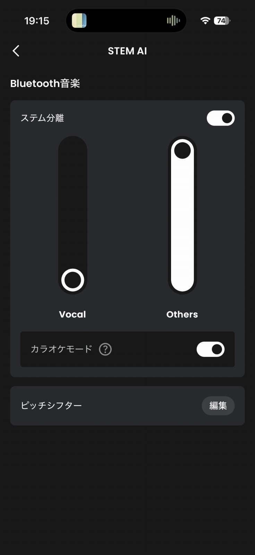Tap the Others slider knob at the top

click(x=182, y=151)
